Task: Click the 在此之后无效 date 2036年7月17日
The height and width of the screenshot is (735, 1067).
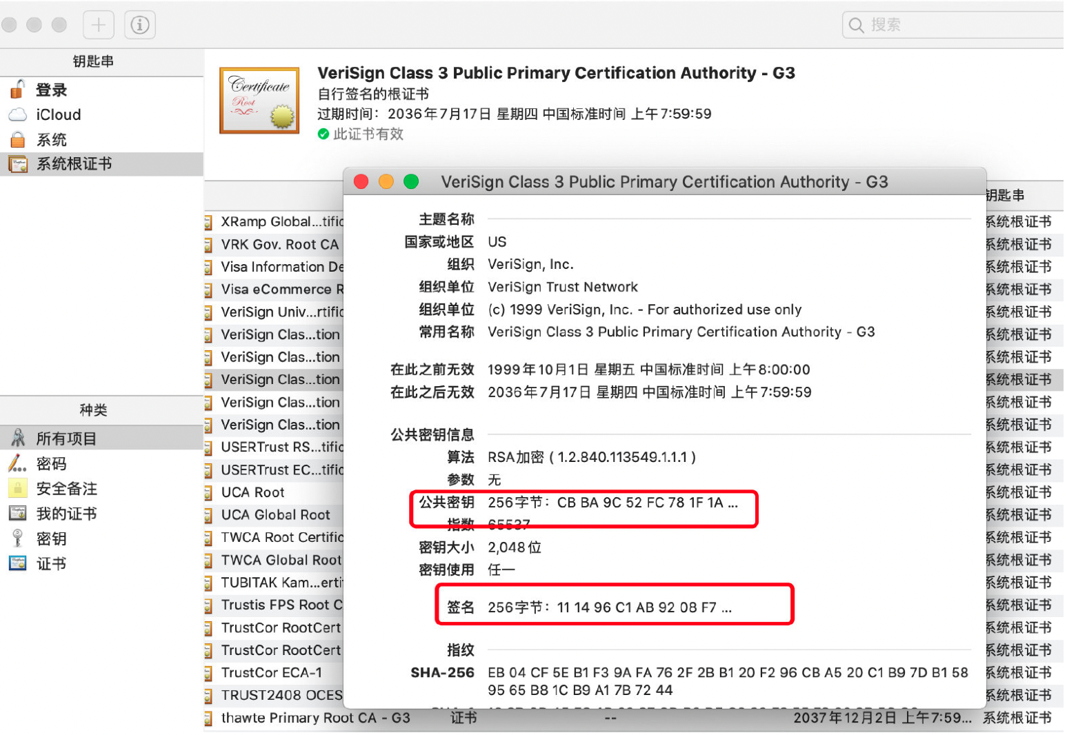Action: pyautogui.click(x=650, y=392)
